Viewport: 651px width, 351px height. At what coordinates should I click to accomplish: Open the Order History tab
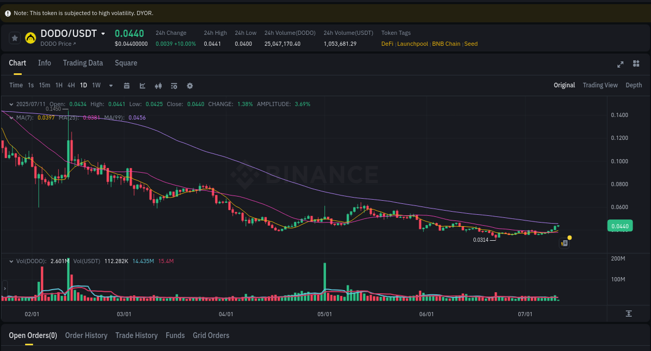coord(86,335)
